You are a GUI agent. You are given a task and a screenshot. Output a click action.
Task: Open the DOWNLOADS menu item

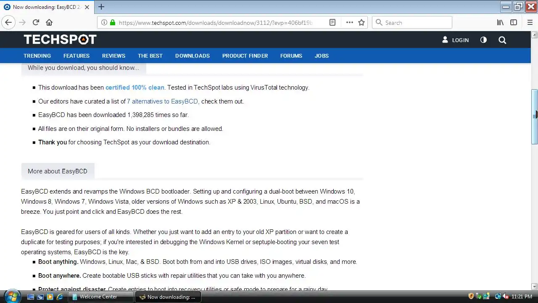pyautogui.click(x=193, y=56)
